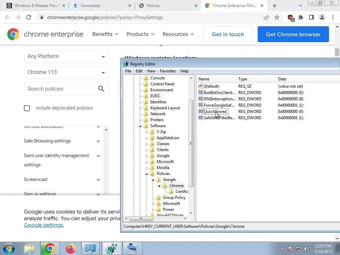
Task: Toggle the Chrome side panel icon
Action: pos(311,17)
